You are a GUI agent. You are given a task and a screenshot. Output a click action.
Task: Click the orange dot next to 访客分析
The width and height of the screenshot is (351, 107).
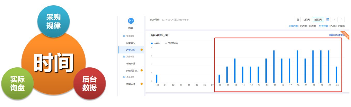(141, 50)
